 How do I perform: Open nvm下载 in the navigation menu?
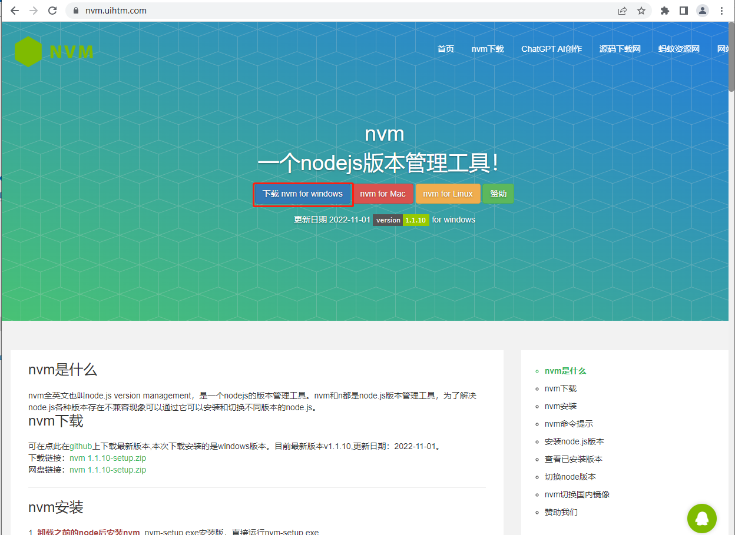click(x=488, y=49)
